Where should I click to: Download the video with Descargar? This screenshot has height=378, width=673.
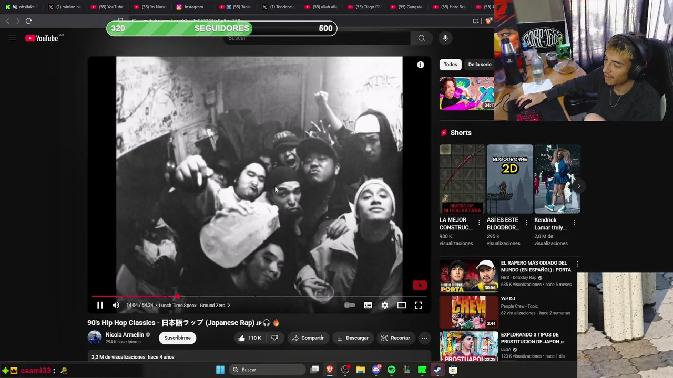(353, 338)
